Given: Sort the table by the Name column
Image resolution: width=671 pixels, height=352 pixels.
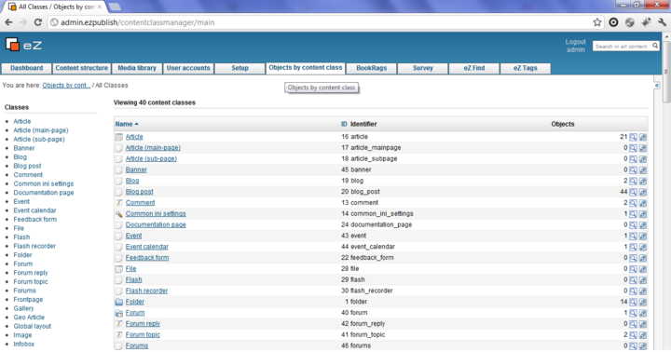Looking at the screenshot, I should tap(126, 124).
